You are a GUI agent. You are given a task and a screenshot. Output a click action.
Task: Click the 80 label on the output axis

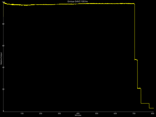pos(3,24)
